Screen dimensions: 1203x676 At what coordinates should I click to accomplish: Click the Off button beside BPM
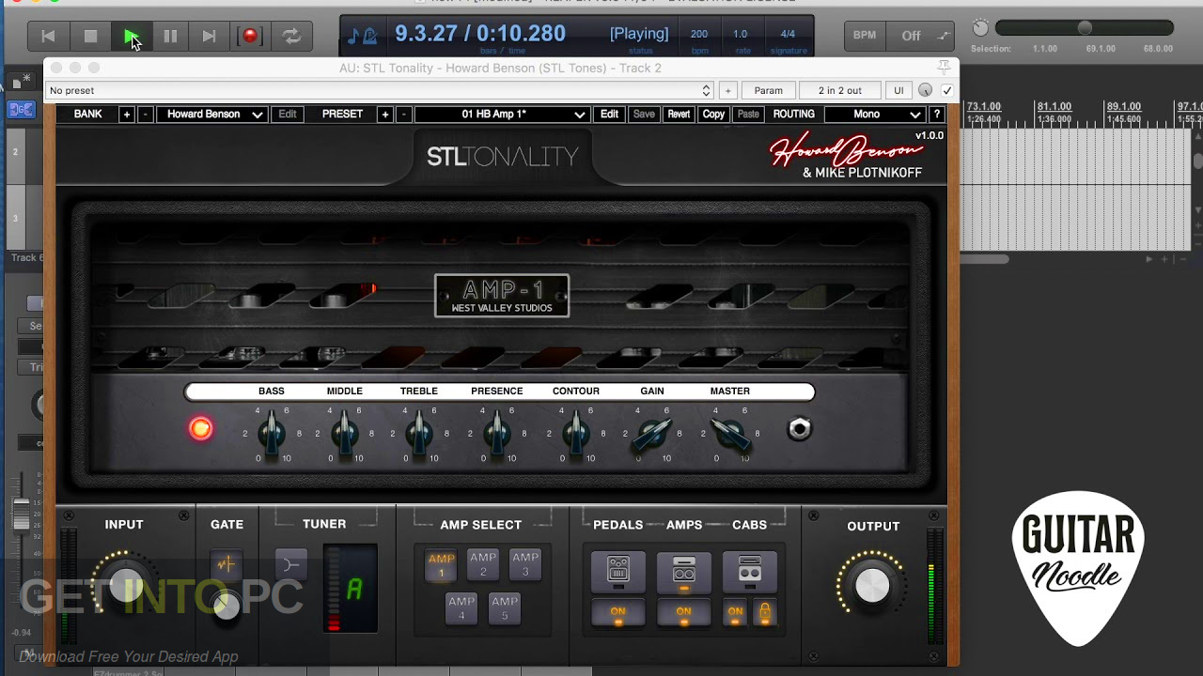point(911,36)
